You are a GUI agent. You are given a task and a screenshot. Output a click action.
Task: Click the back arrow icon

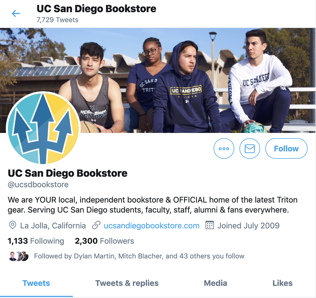(16, 13)
